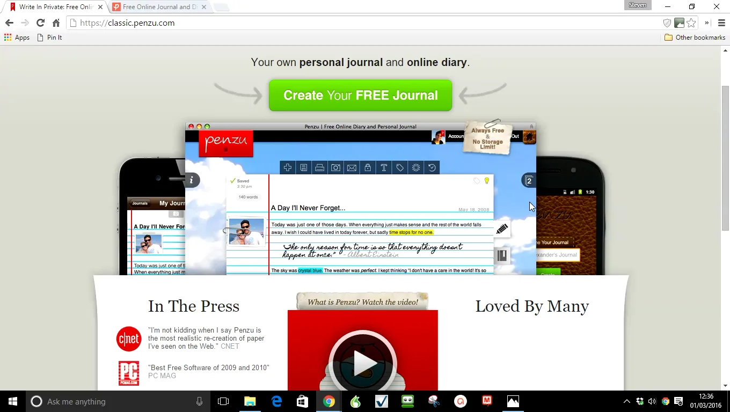Click the vertical scrollbar thumb

point(725,158)
